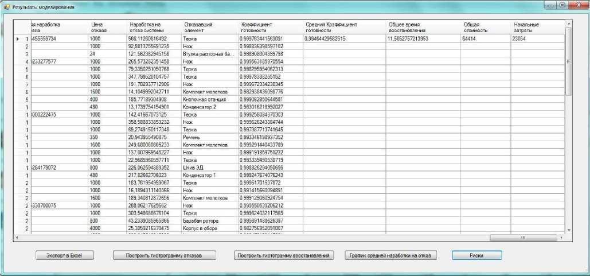
Task: Select cell Корпус в сборе
Action: click(x=209, y=228)
